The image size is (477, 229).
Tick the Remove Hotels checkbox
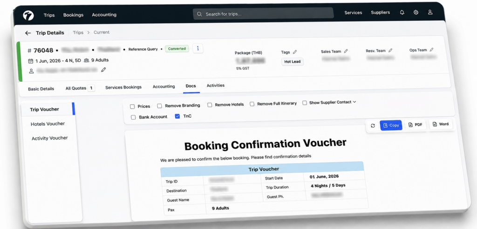(210, 105)
